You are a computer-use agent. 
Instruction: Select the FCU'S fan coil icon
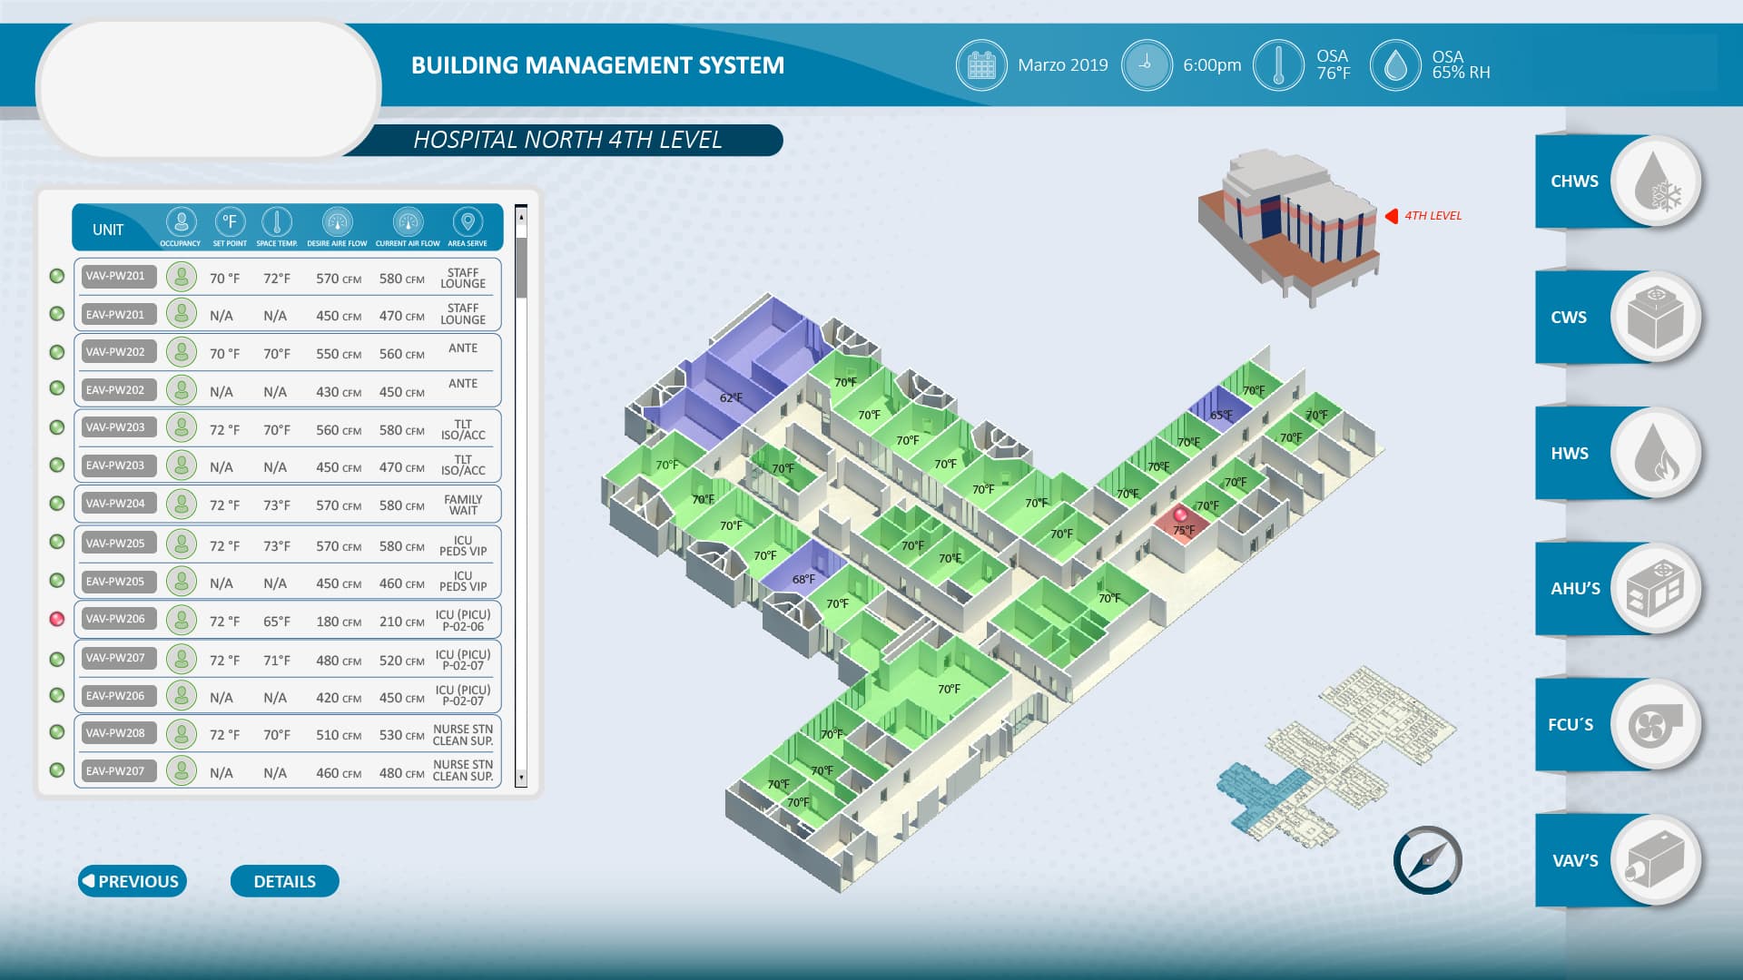[1655, 724]
